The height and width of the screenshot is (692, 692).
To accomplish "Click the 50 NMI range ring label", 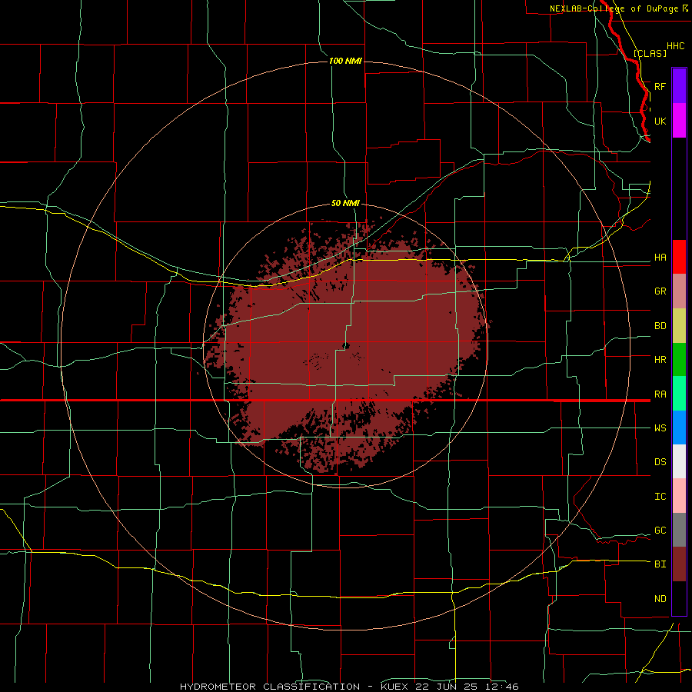I will 345,203.
